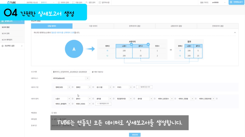Screen dimensions: 245x137
Task: Remove the 클릭수 data item
Action: pyautogui.click(x=93, y=99)
